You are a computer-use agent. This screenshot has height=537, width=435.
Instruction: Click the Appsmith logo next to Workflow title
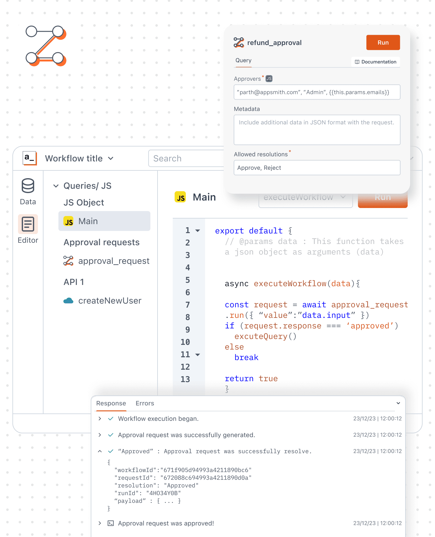tap(30, 158)
